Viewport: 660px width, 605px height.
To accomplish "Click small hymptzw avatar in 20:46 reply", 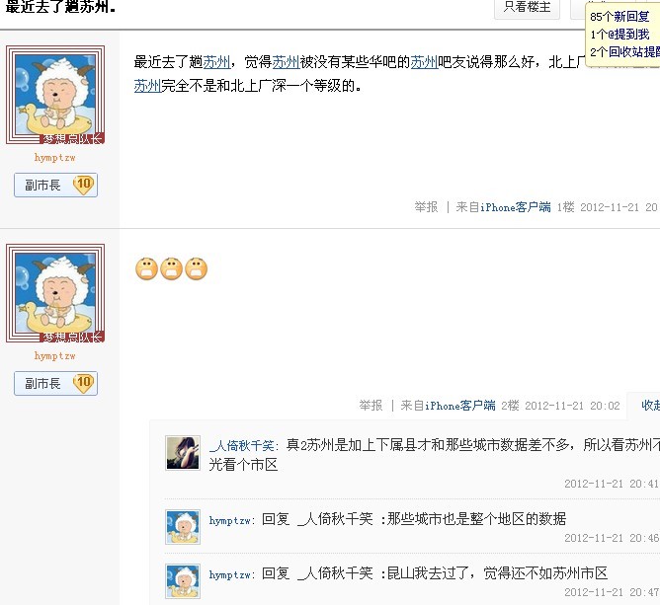I will (x=183, y=527).
